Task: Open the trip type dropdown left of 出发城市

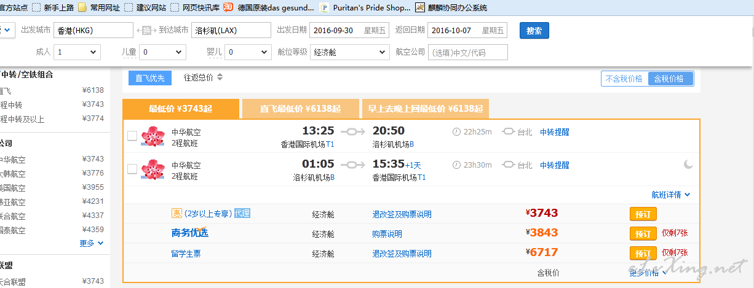Action: click(x=6, y=30)
